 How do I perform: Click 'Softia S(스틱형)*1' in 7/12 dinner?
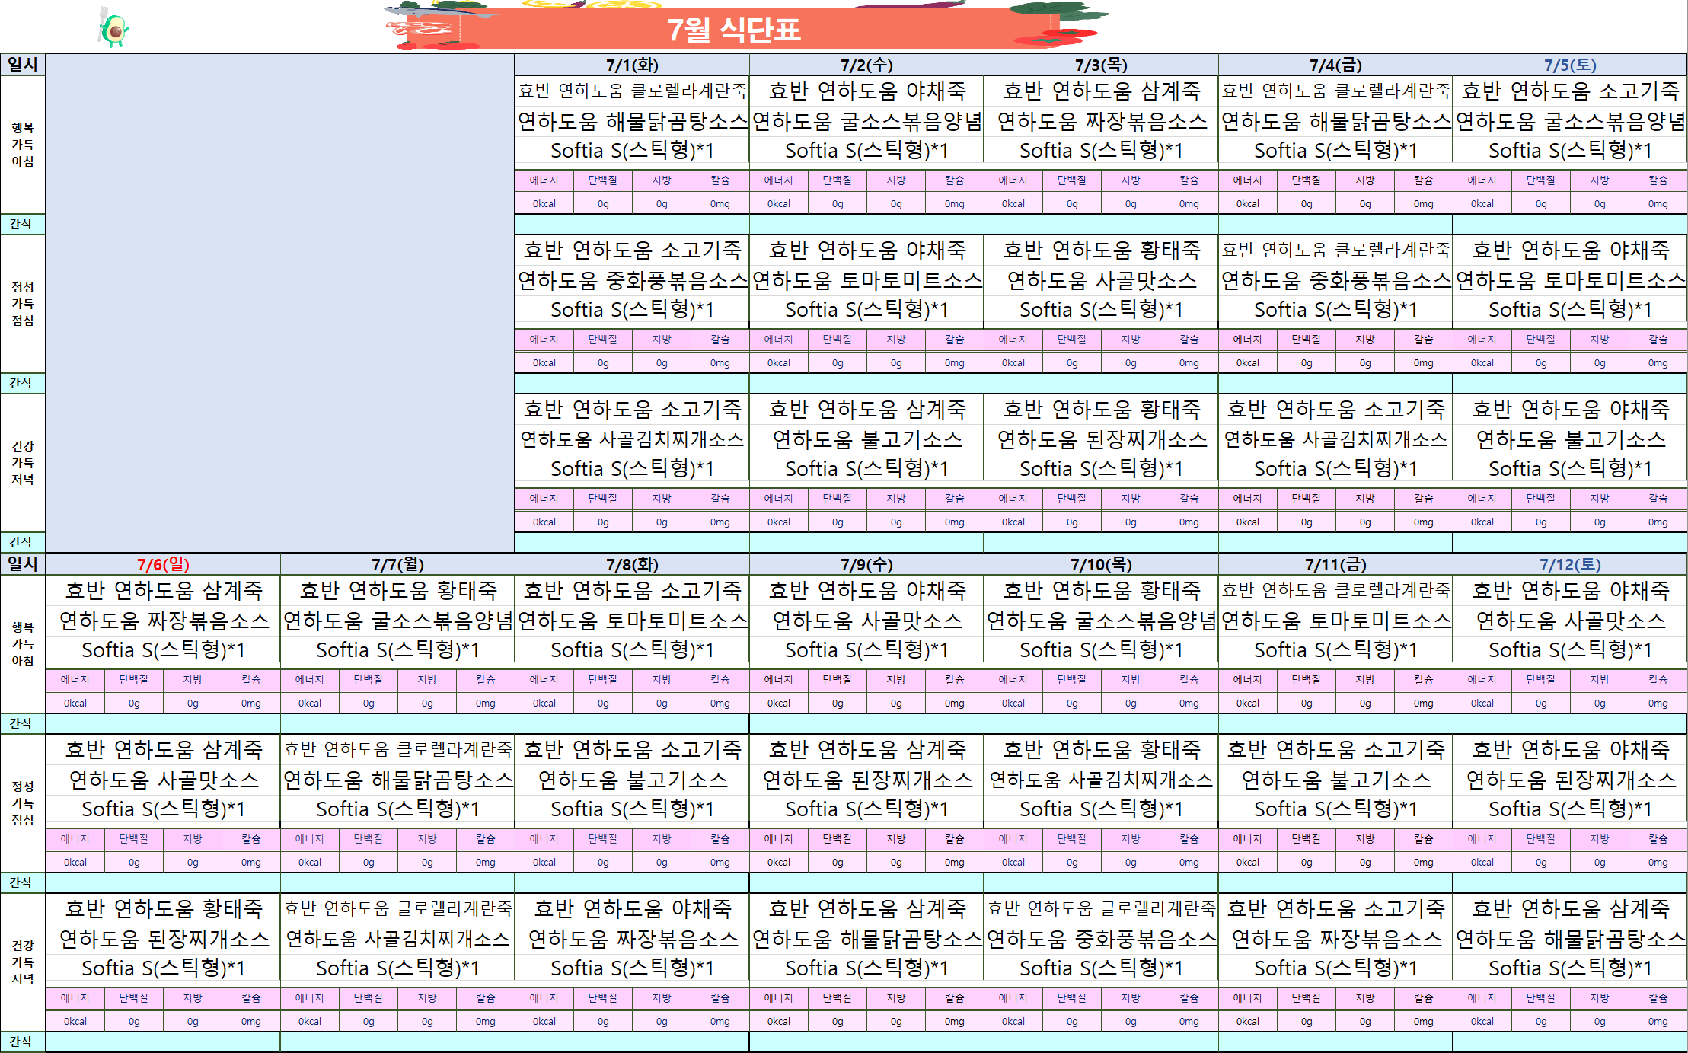pyautogui.click(x=1570, y=968)
